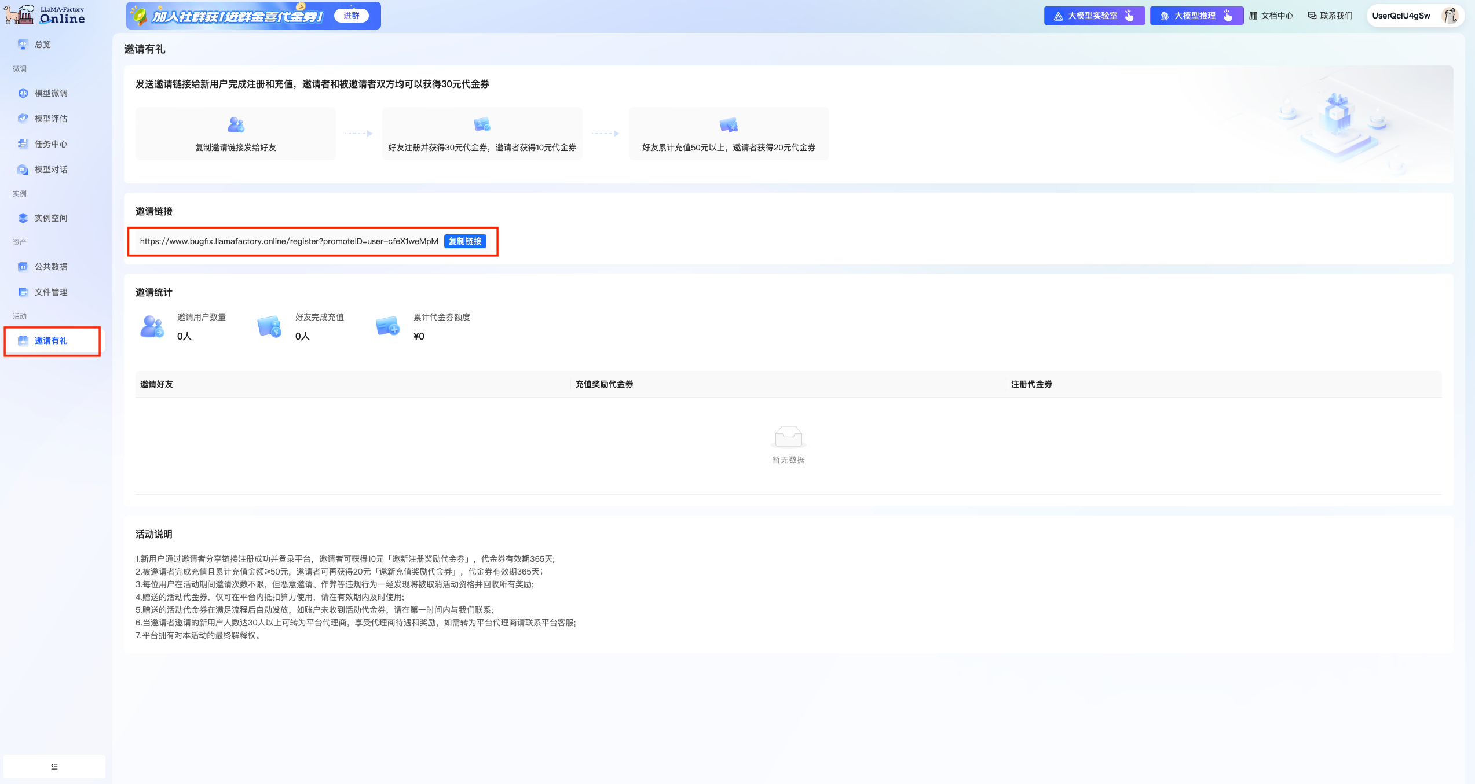Screen dimensions: 1475x784
Task: Click the 进群 button in banner
Action: click(351, 16)
